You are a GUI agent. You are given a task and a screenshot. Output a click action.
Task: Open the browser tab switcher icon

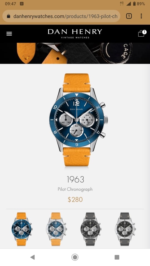click(129, 16)
